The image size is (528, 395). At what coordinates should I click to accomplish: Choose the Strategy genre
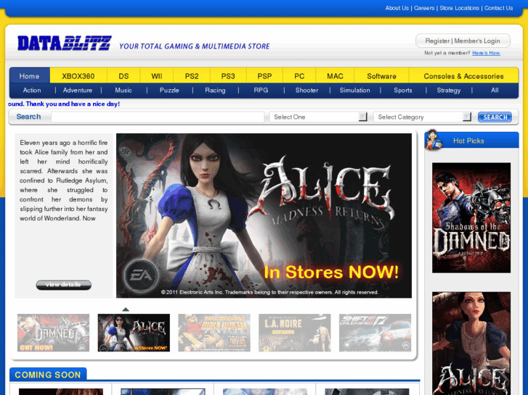pyautogui.click(x=449, y=90)
